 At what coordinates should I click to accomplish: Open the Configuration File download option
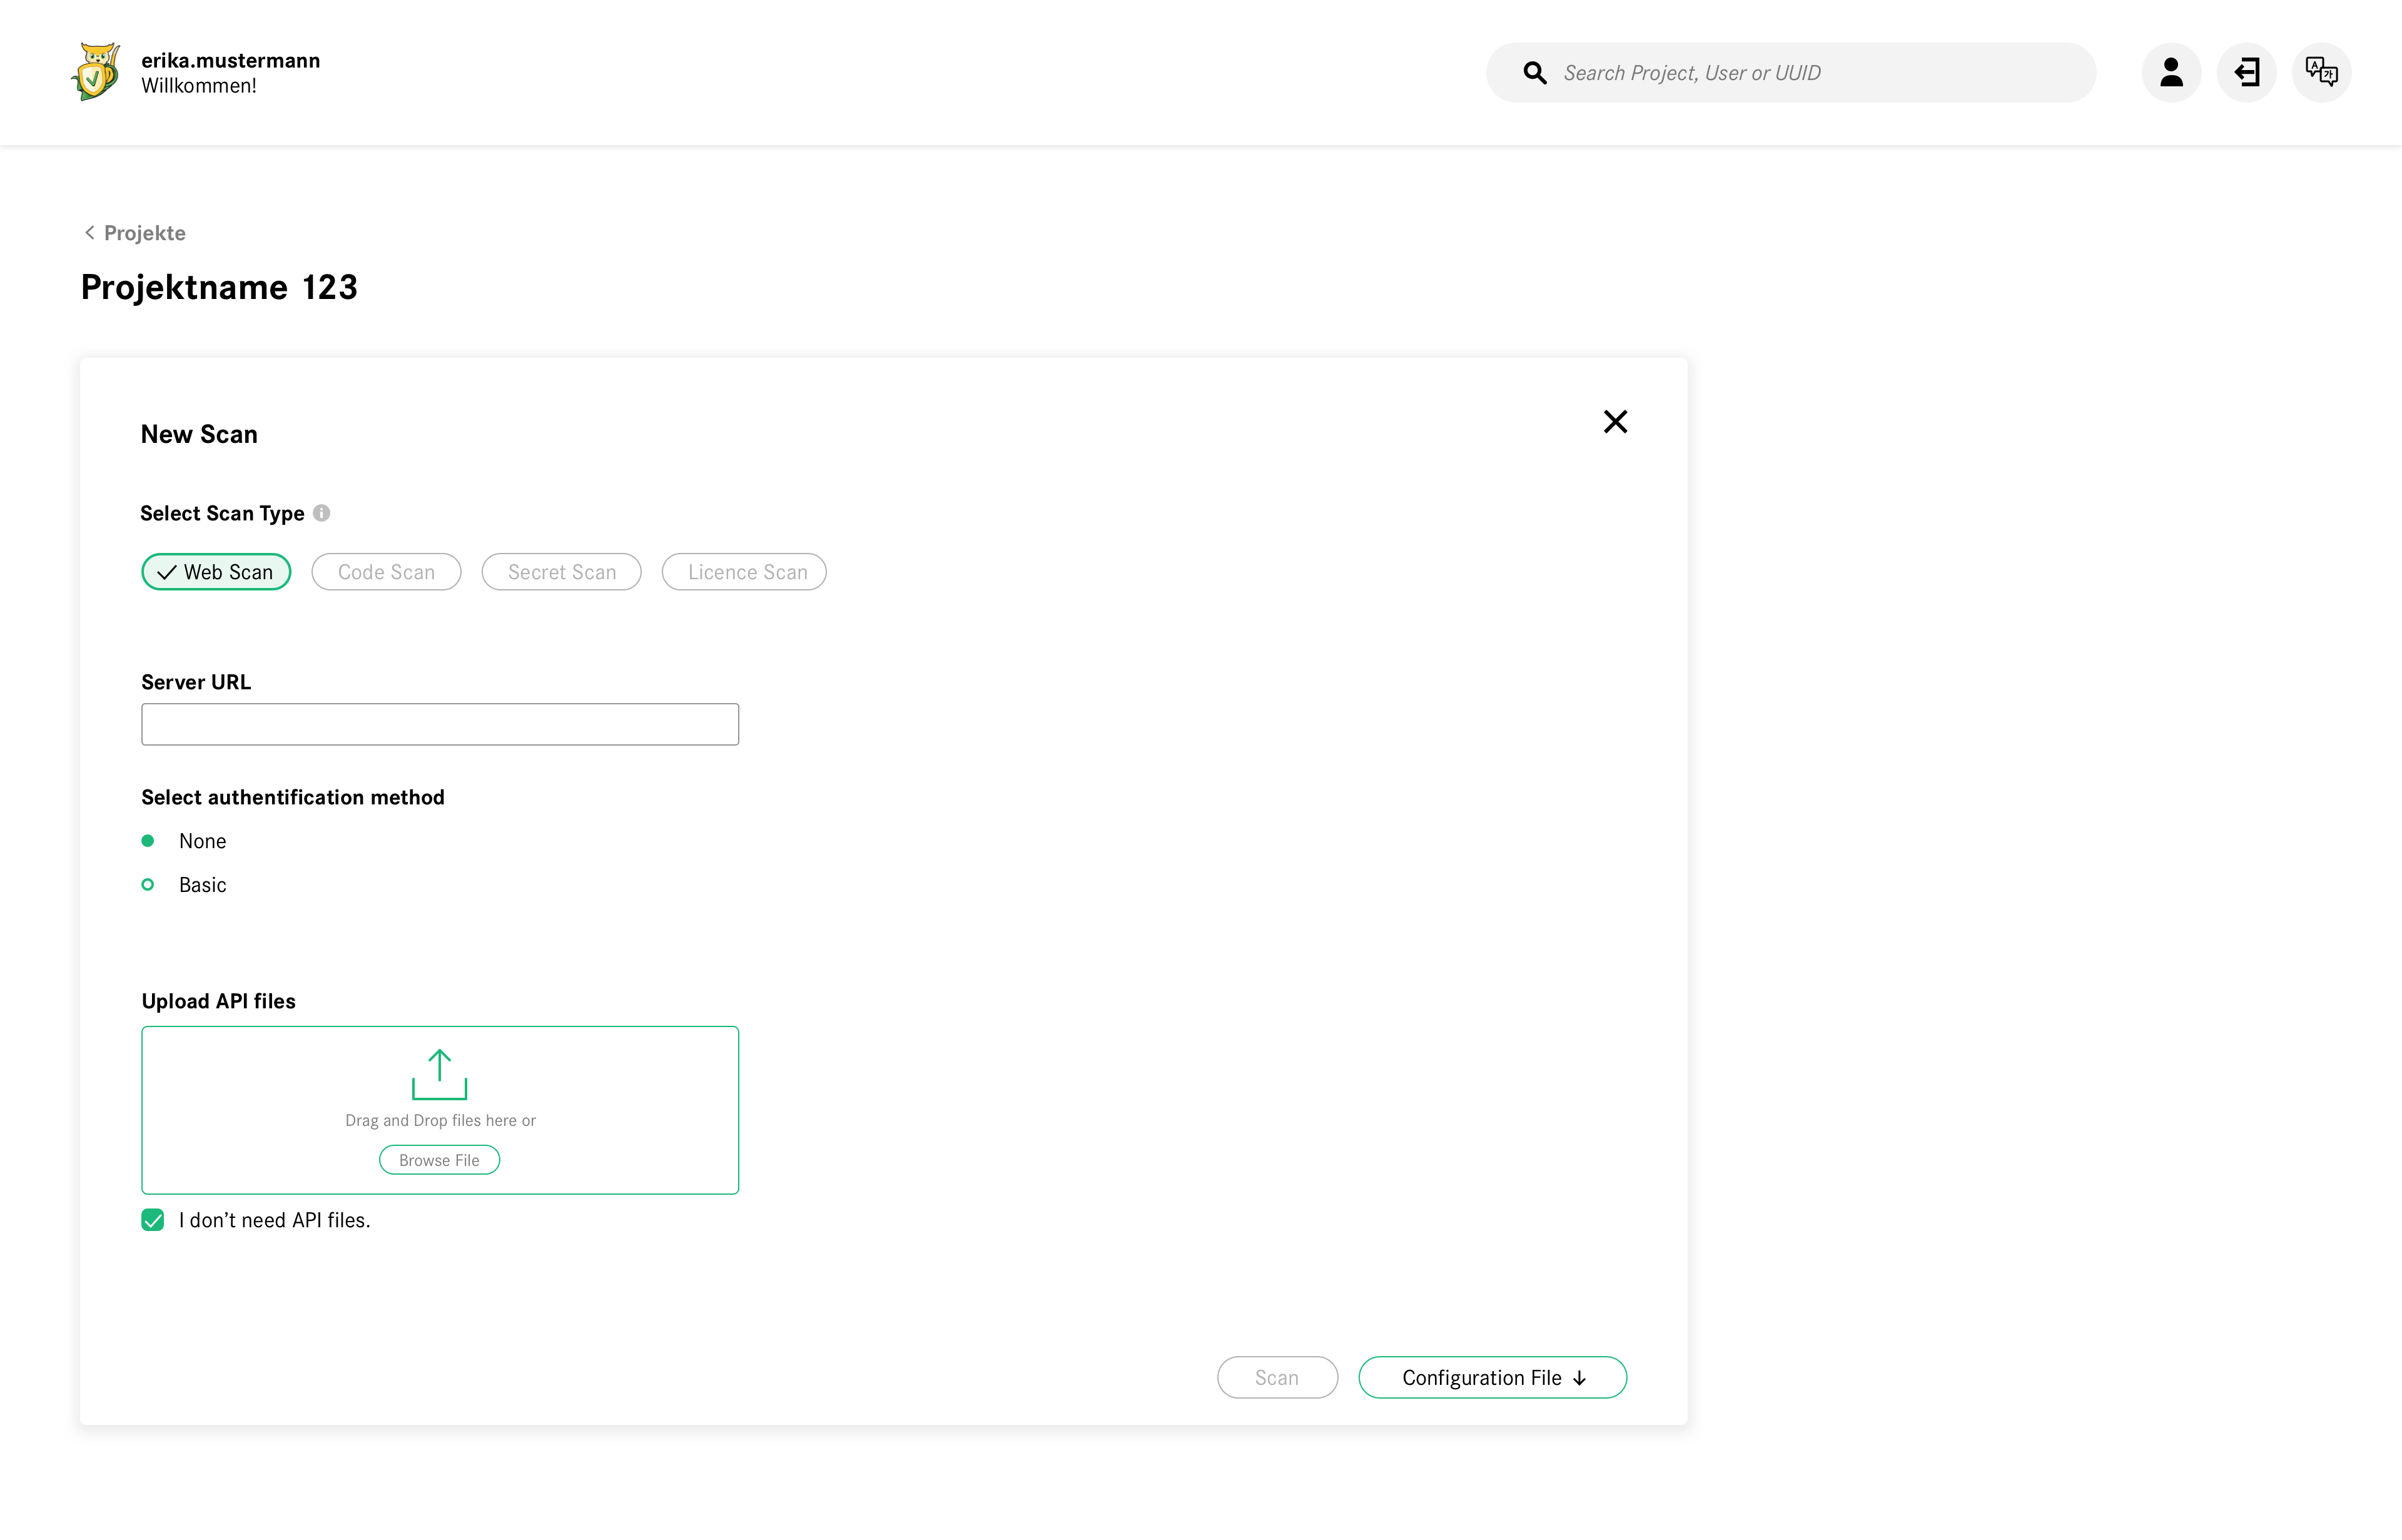click(x=1491, y=1377)
